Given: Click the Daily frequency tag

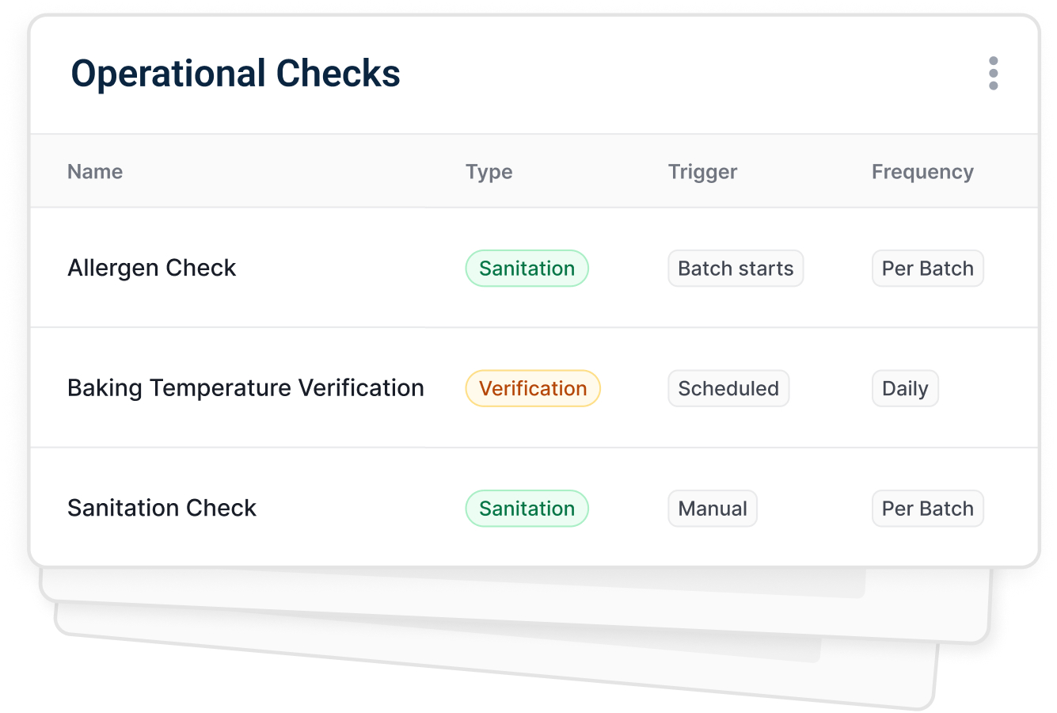Looking at the screenshot, I should pyautogui.click(x=905, y=388).
